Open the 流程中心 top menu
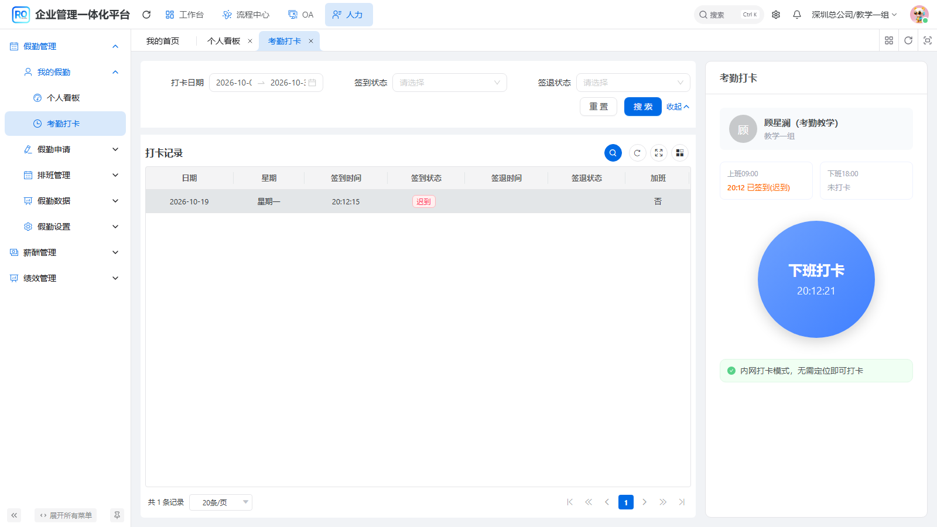 (x=247, y=15)
